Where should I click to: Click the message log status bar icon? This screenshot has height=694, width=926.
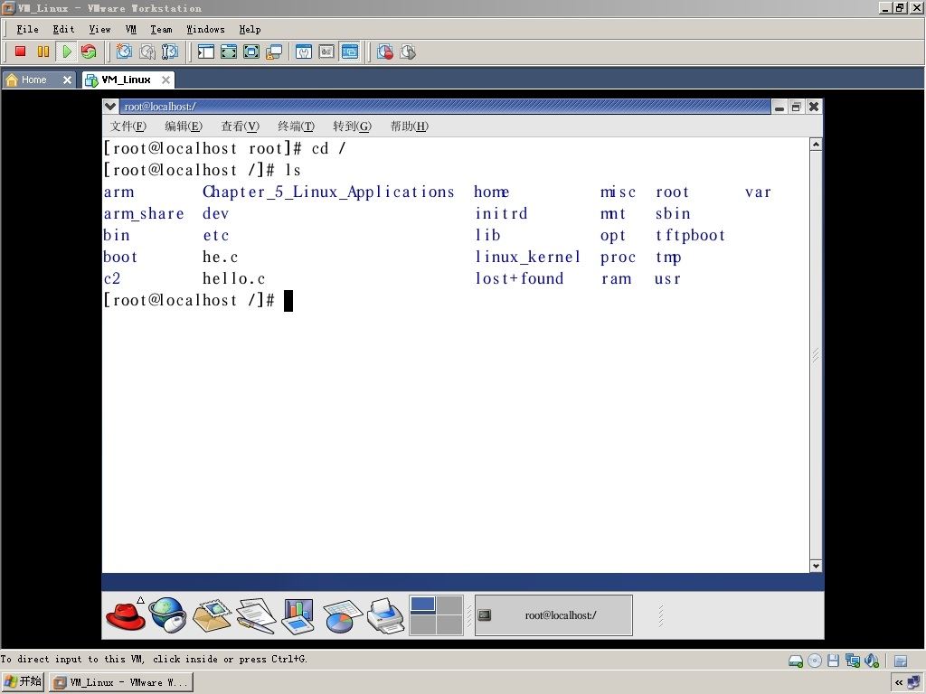[901, 661]
